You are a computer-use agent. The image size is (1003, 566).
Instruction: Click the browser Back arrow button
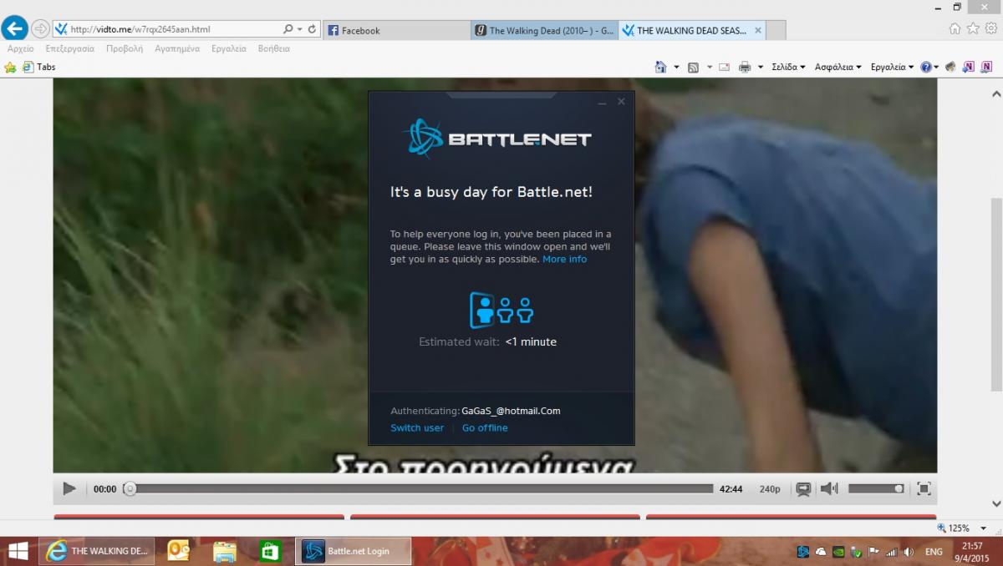[14, 28]
